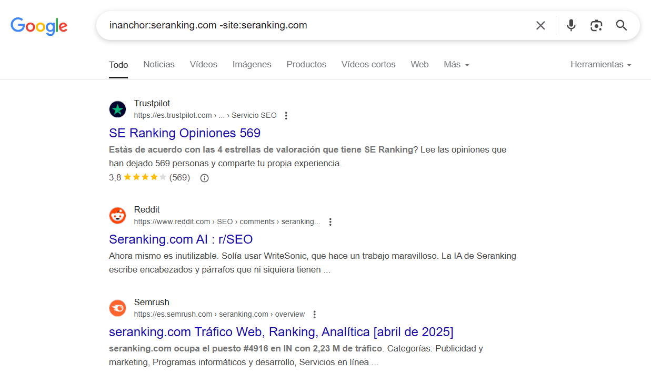Open Seranking.com AI : r/SEO result

tap(181, 239)
